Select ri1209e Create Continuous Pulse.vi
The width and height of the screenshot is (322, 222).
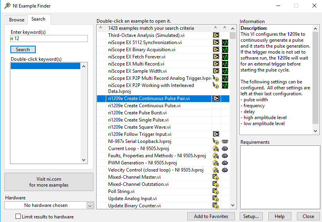(x=144, y=106)
